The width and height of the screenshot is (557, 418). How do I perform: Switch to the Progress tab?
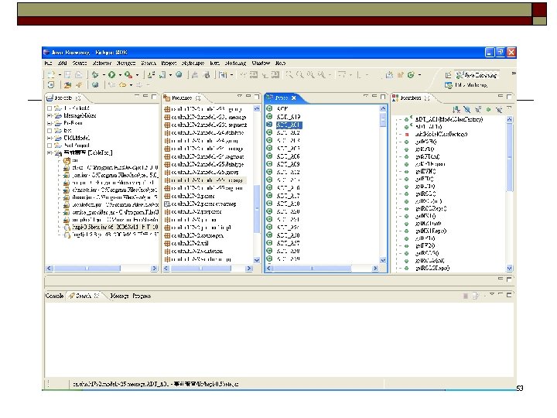coord(142,296)
